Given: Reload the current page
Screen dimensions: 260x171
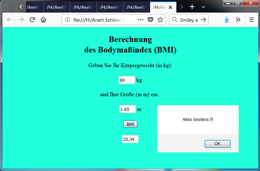Looking at the screenshot, I should point(32,20).
